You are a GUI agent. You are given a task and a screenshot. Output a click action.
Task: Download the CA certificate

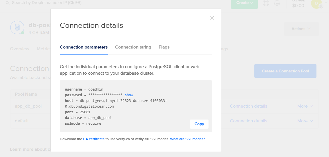(x=94, y=139)
